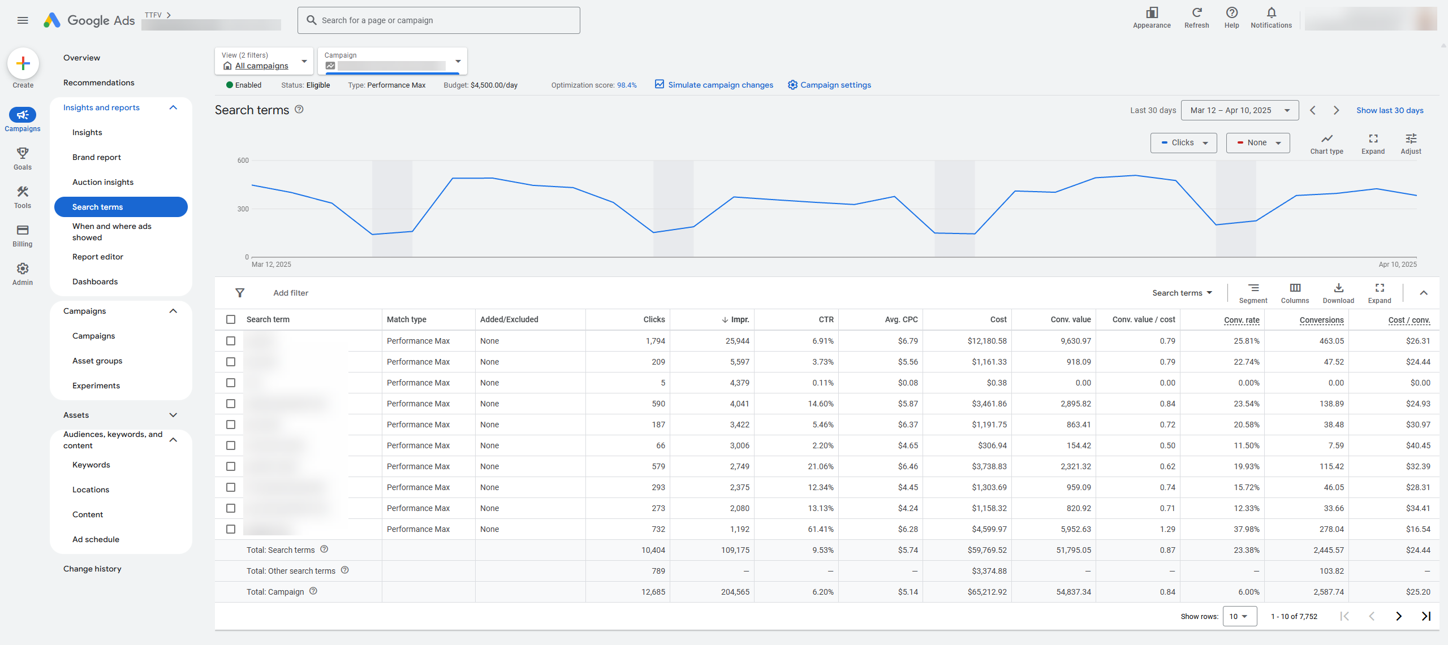The width and height of the screenshot is (1448, 645).
Task: Open Auction insights in sidebar
Action: coord(103,182)
